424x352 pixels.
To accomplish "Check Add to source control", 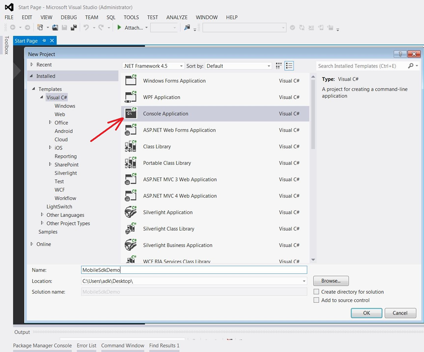I will point(316,300).
